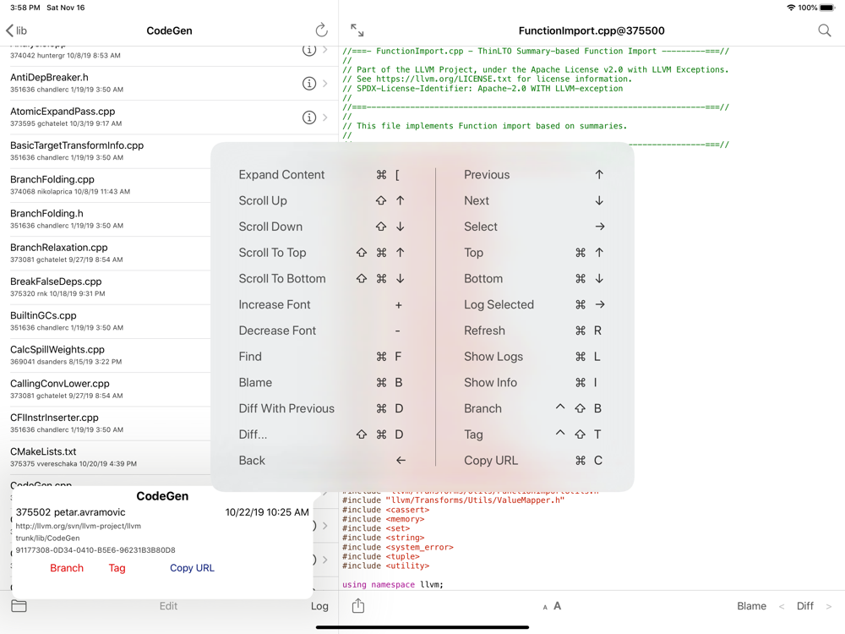Tap the red Branch button in CodeGen popup

click(67, 568)
